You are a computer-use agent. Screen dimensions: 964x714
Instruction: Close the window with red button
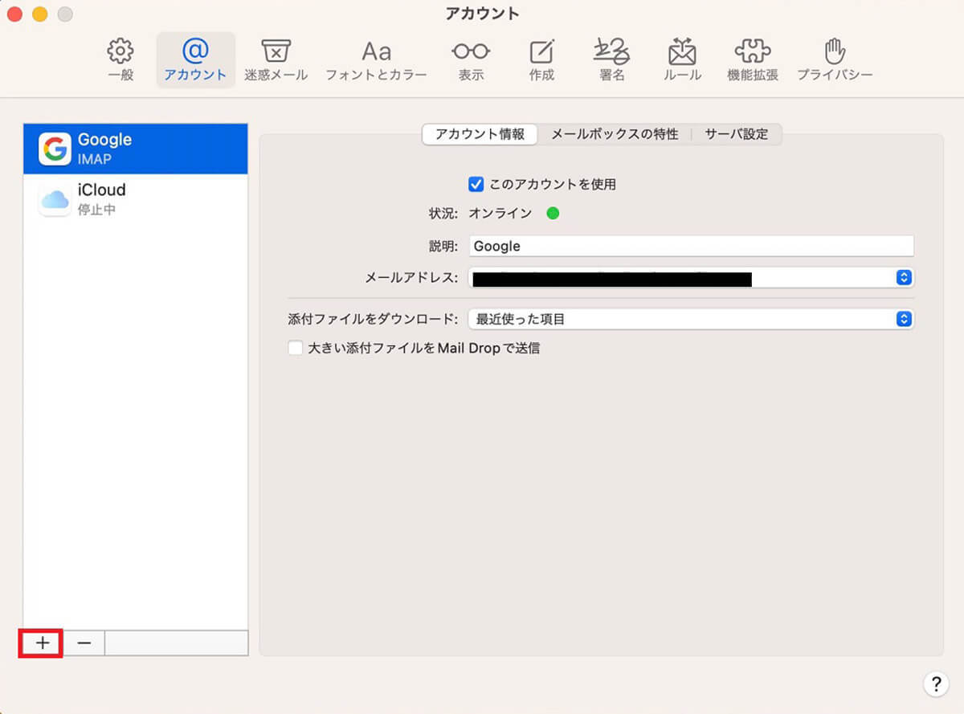[14, 14]
